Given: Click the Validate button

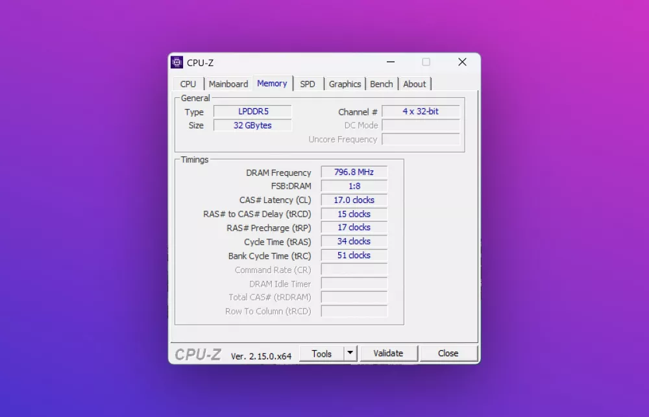Looking at the screenshot, I should click(x=388, y=353).
